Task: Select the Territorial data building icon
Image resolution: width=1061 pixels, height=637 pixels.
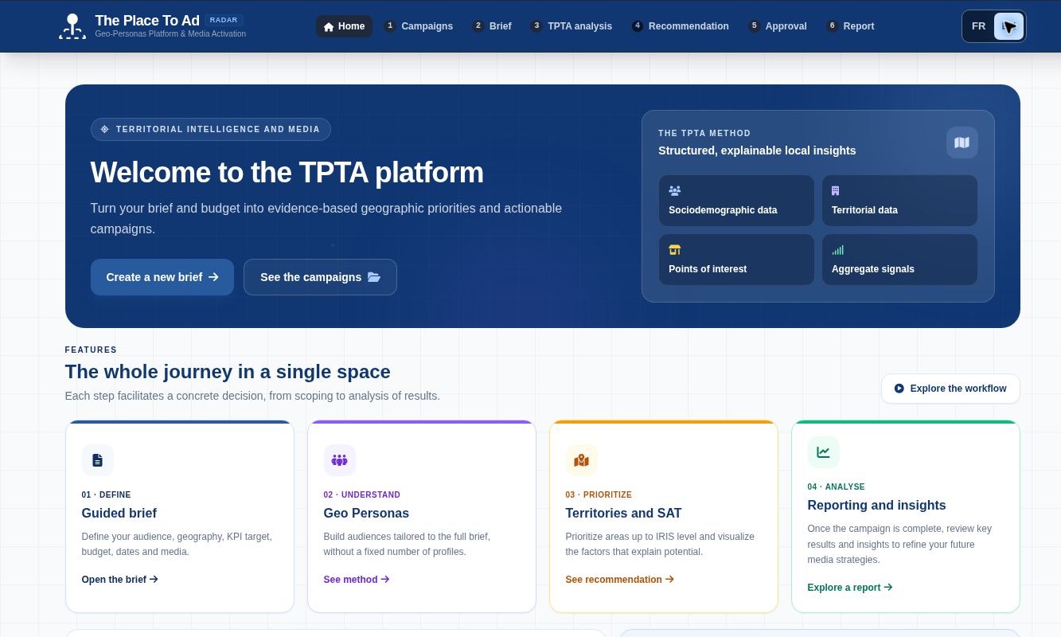Action: (x=835, y=191)
